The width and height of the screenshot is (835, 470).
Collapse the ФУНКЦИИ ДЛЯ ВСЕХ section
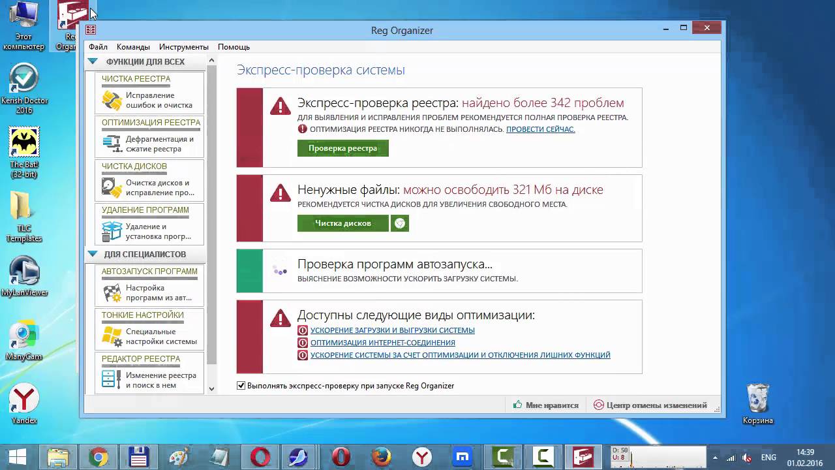(92, 62)
